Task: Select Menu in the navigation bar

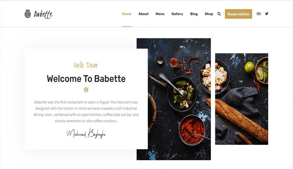Action: click(160, 14)
